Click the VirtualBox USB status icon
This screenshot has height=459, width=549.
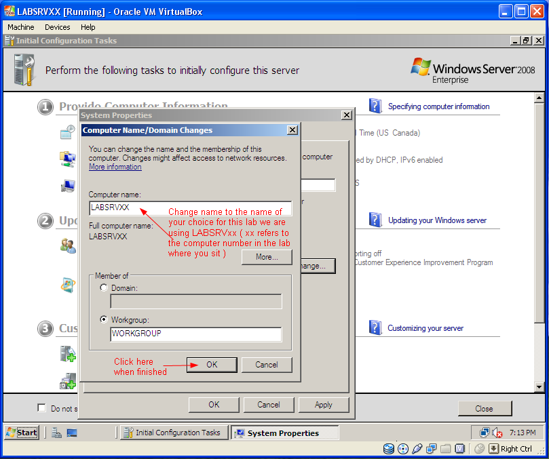coord(417,449)
